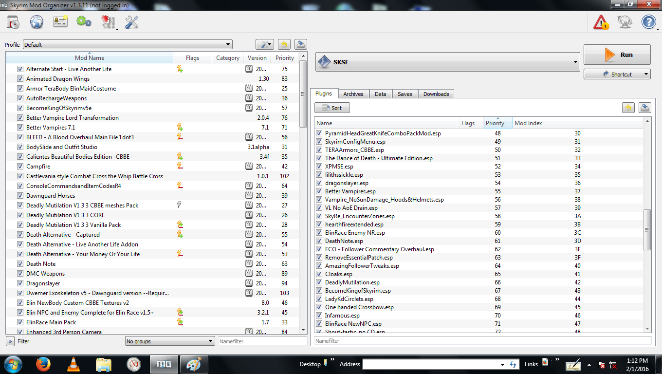Restore plugin list backup icon beside Sort
This screenshot has width=662, height=374.
tap(628, 108)
